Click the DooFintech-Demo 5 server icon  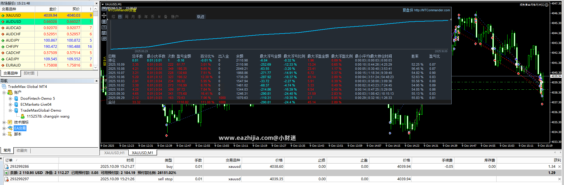coord(16,98)
